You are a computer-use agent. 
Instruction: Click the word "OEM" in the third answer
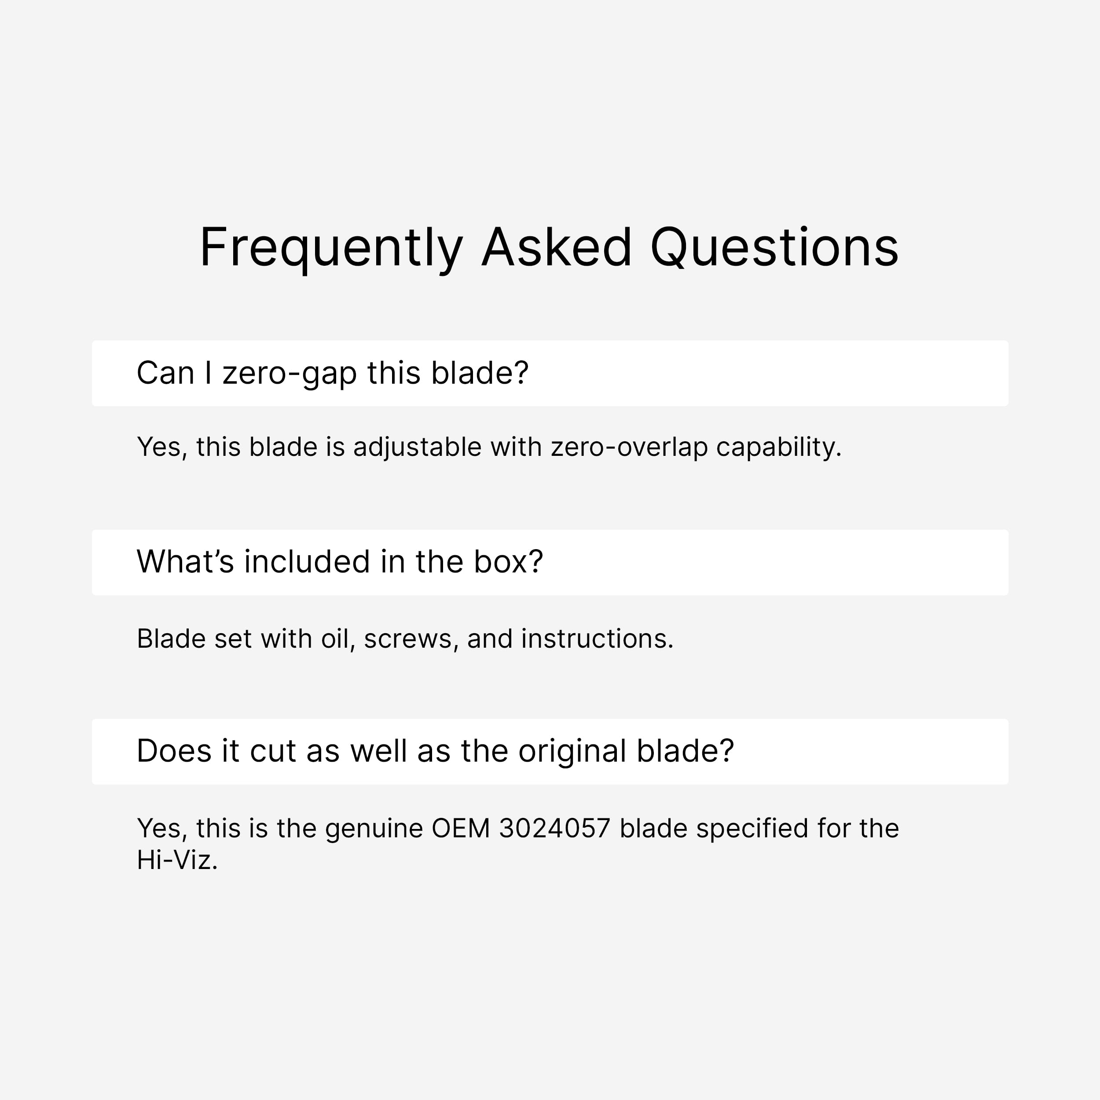tap(461, 829)
